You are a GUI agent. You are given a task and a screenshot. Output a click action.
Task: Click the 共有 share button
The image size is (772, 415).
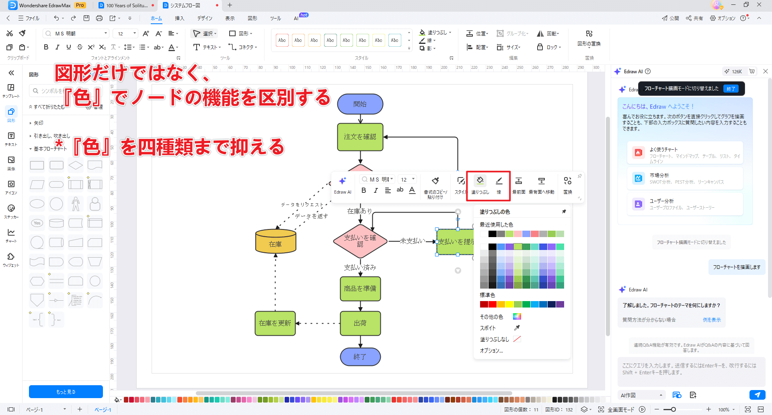[694, 18]
